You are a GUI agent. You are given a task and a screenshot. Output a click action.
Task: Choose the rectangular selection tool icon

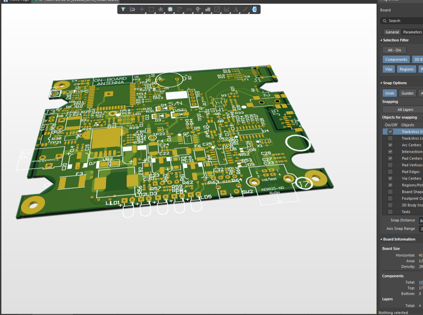pos(152,9)
